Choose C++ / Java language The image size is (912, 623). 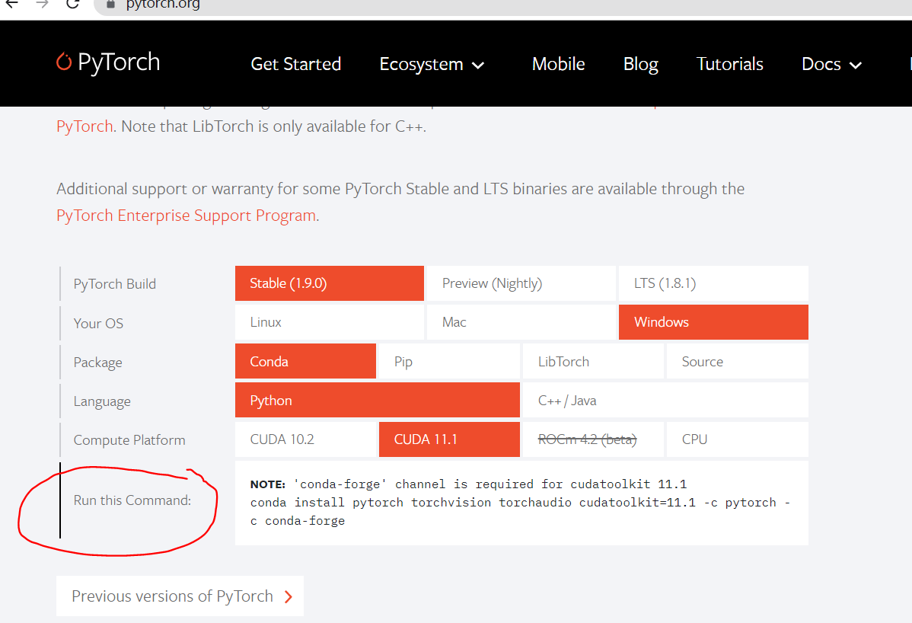665,400
